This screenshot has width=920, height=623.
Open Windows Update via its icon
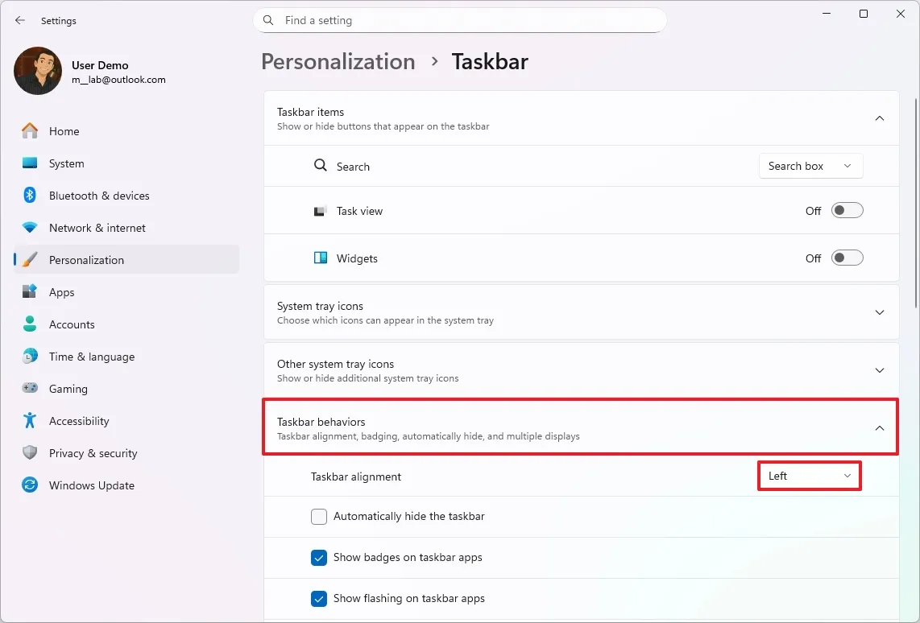(29, 485)
